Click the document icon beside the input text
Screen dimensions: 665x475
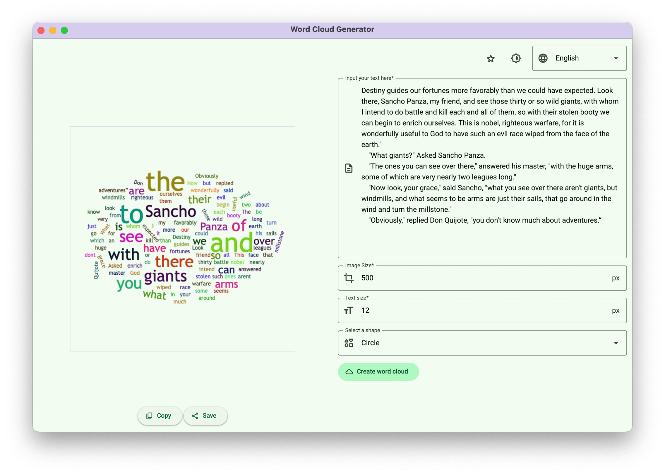[349, 168]
